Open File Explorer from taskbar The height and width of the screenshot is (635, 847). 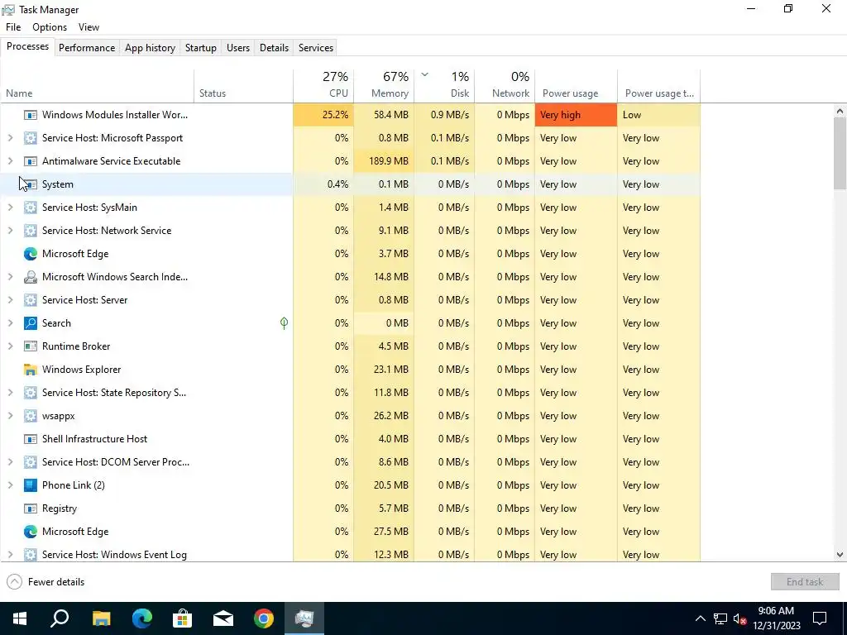(x=101, y=618)
